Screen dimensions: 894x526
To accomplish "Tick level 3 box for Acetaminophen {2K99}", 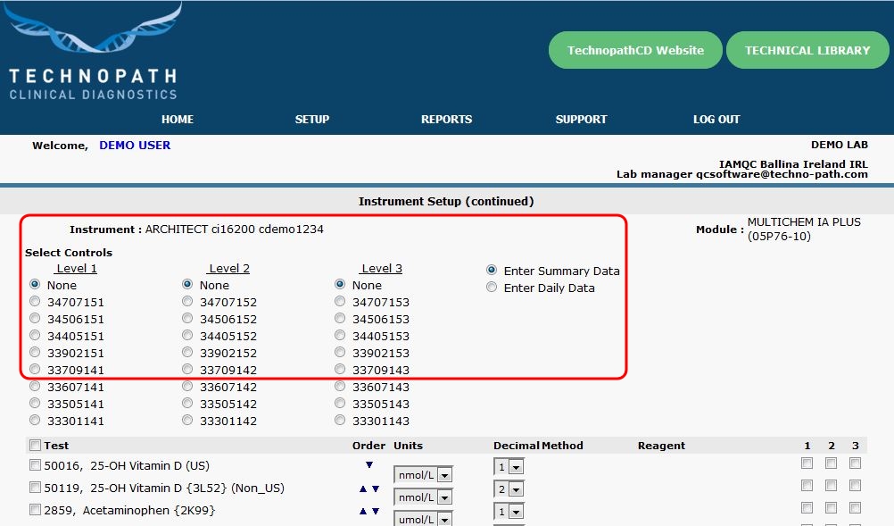I will [855, 508].
